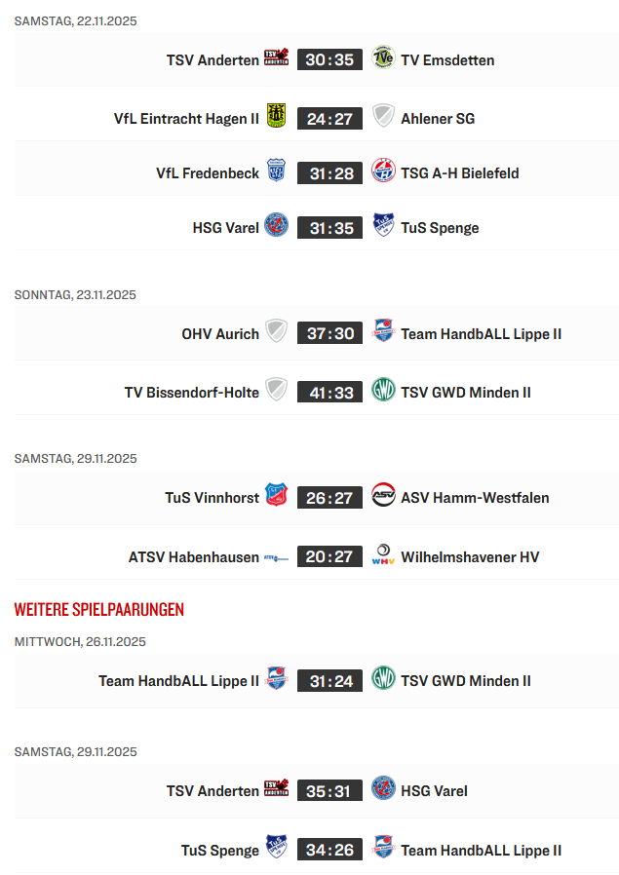Click the TuS Vinnhorst club crest
Image resolution: width=619 pixels, height=875 pixels.
tap(277, 496)
